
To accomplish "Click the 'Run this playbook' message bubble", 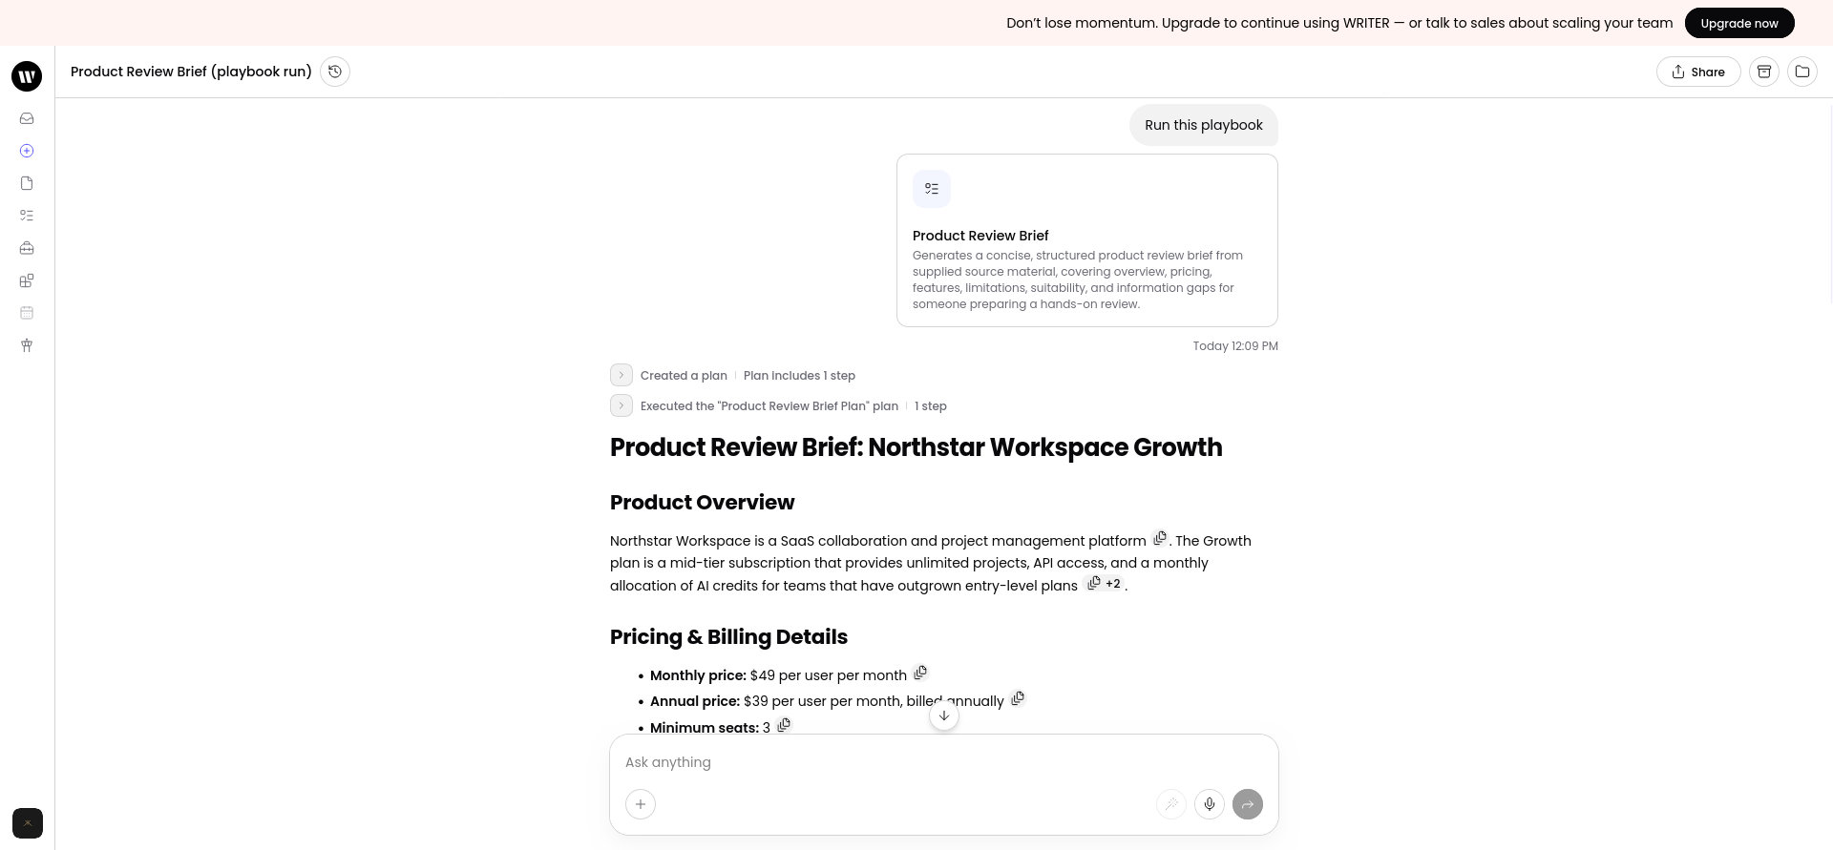I will (x=1204, y=125).
